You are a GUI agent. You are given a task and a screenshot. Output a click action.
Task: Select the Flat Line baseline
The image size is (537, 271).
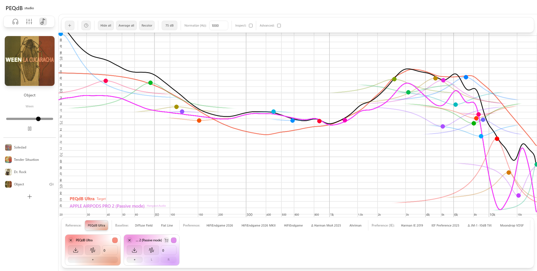click(x=167, y=225)
